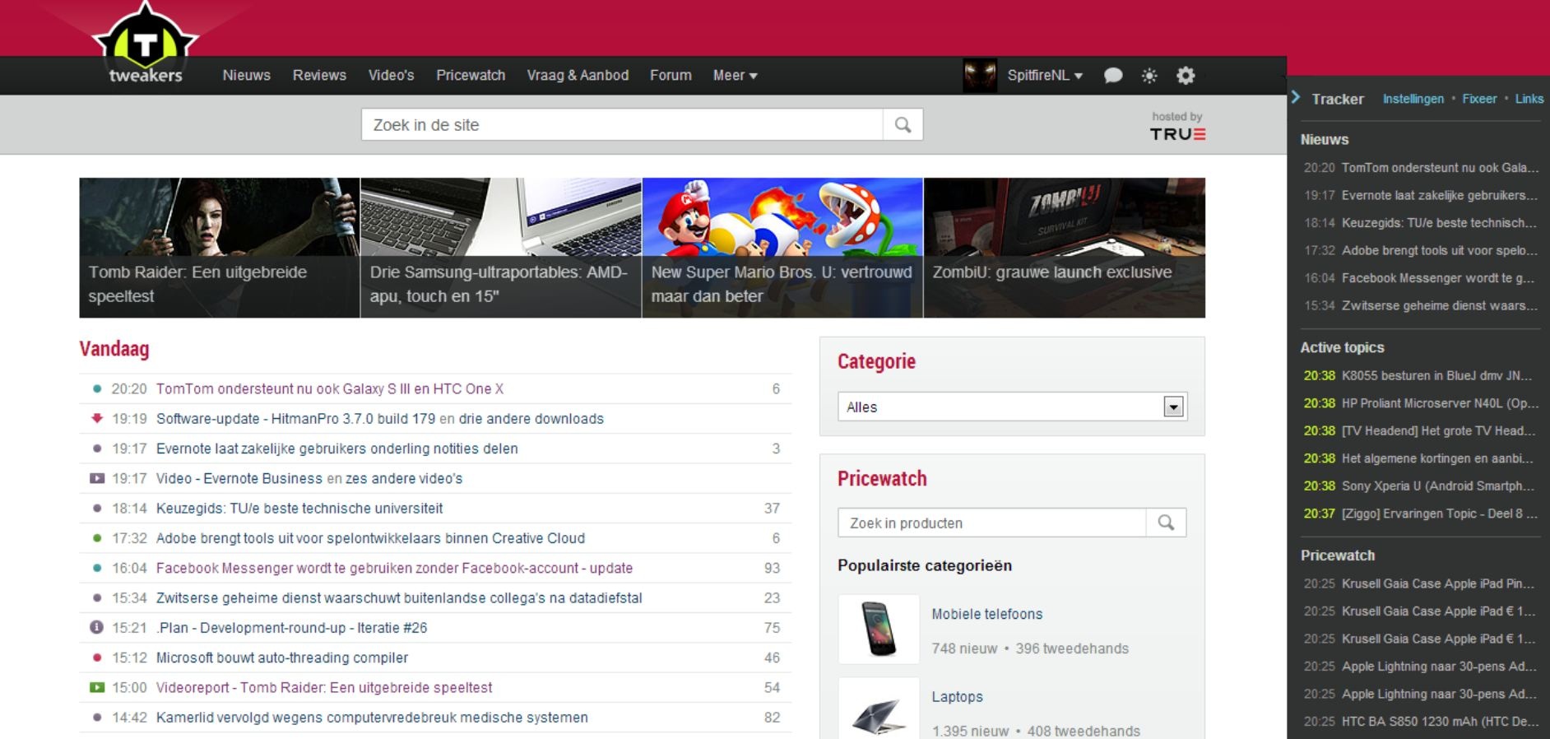Click the Tracker Pricewatch section heading
Viewport: 1550px width, 739px height.
[x=1337, y=555]
